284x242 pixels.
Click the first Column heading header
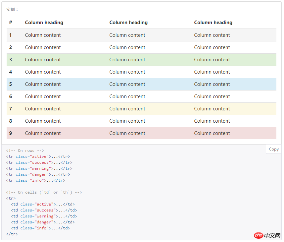coord(44,23)
